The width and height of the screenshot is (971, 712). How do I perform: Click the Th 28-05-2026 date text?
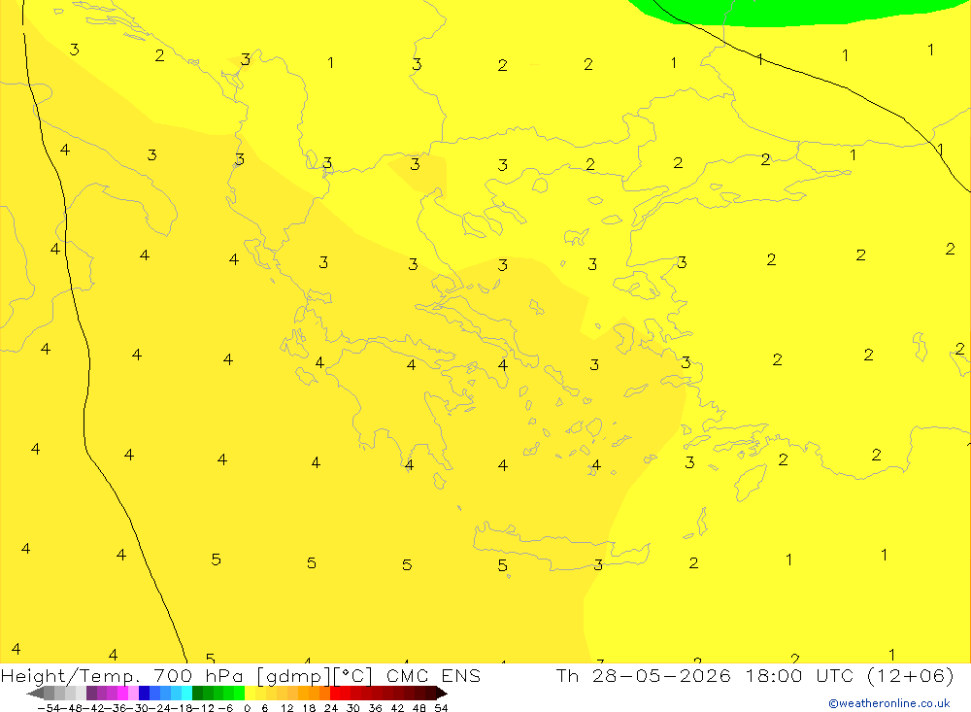click(x=644, y=675)
